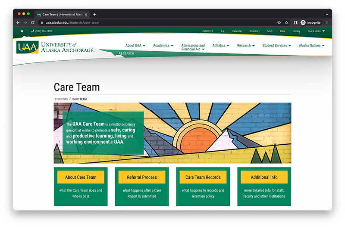This screenshot has width=345, height=227.
Task: Click text 'what happens to records and'
Action: [203, 190]
